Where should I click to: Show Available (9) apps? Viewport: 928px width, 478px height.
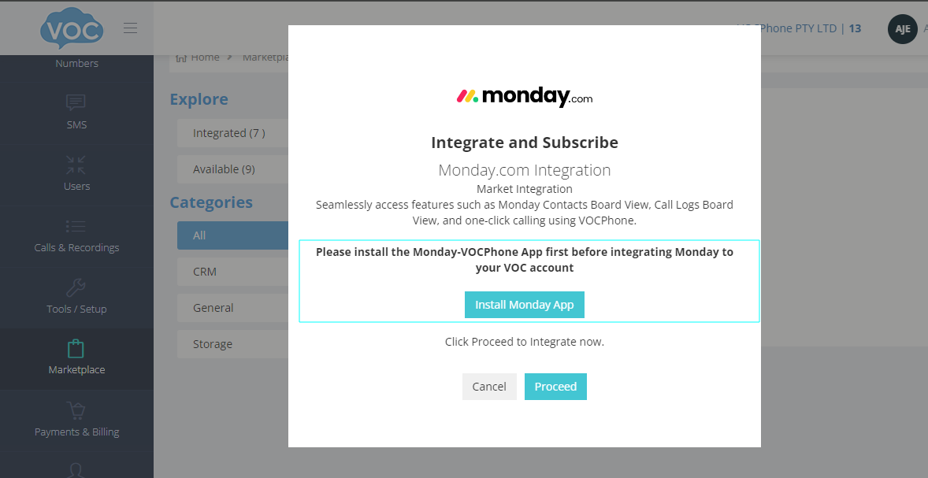coord(224,169)
